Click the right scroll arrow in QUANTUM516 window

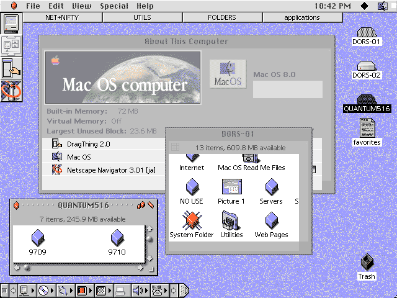coord(140,268)
